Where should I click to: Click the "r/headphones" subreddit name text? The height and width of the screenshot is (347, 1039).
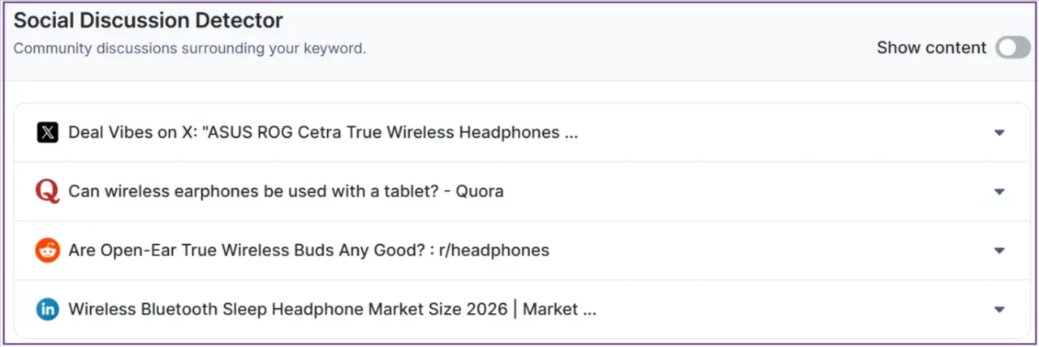coord(494,251)
